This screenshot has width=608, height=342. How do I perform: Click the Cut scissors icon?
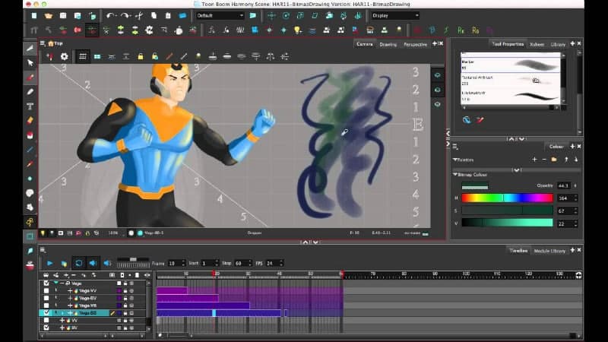(139, 15)
